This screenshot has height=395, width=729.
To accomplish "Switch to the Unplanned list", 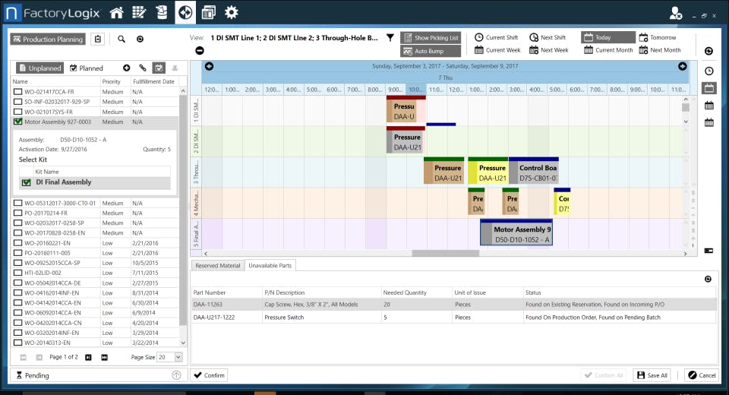I will 40,68.
